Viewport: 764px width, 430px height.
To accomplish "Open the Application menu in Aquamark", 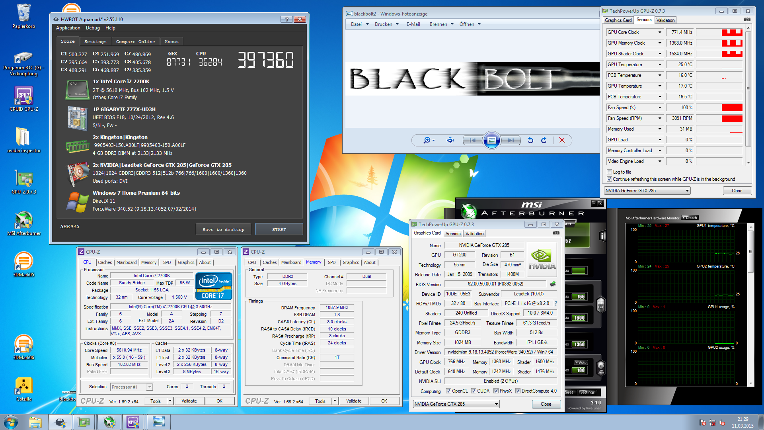I will [68, 28].
